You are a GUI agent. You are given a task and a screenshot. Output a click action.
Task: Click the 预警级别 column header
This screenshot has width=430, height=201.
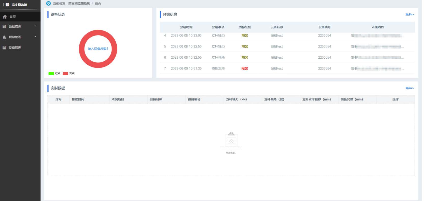244,27
